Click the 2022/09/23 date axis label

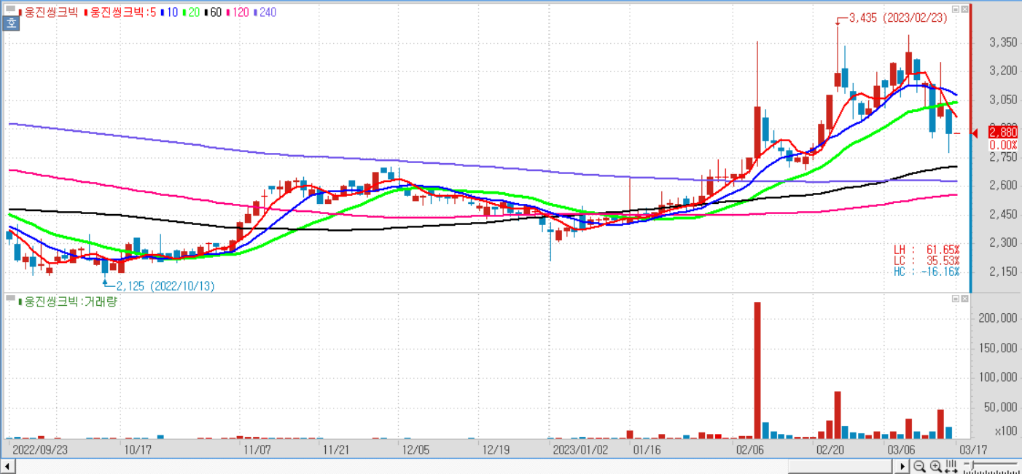pyautogui.click(x=41, y=449)
